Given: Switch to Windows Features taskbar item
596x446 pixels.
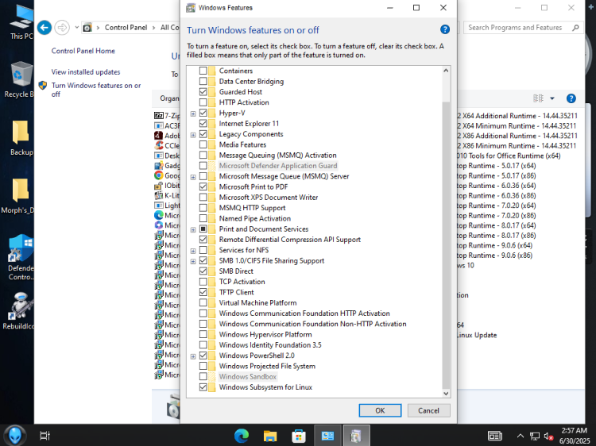Looking at the screenshot, I should 356,436.
